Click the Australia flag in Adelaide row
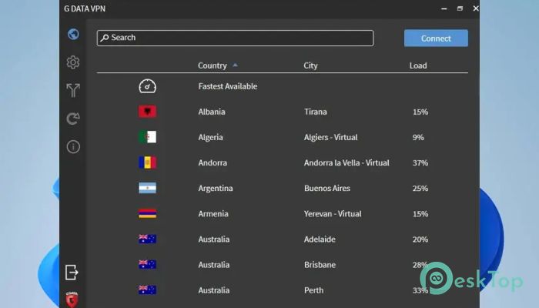The width and height of the screenshot is (539, 308). pyautogui.click(x=148, y=239)
